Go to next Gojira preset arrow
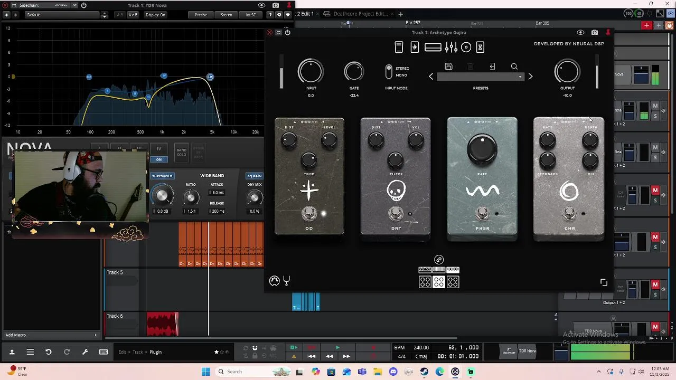This screenshot has width=676, height=380. 530,77
